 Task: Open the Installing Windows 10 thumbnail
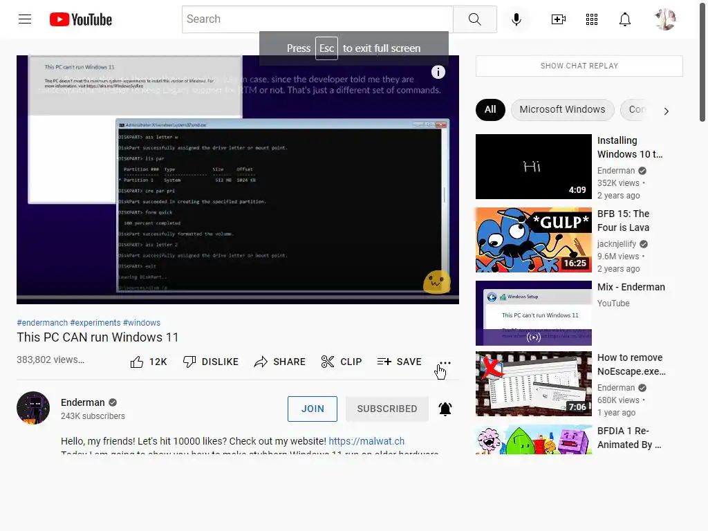pos(533,167)
